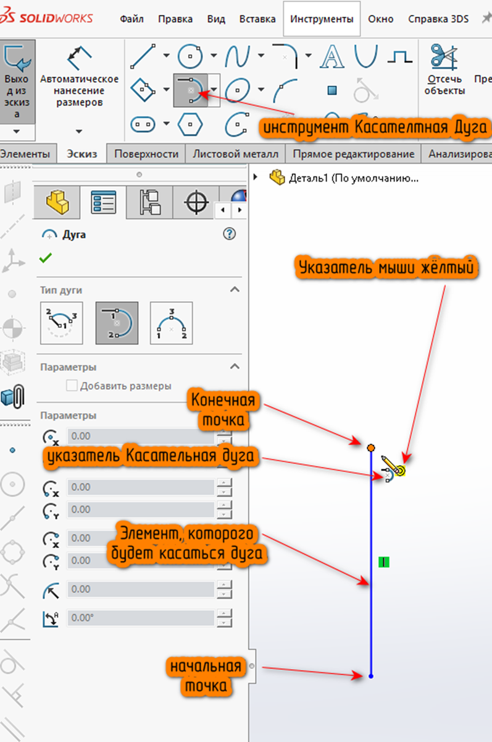Click the orange endpoint of the line
The image size is (492, 742).
[371, 447]
